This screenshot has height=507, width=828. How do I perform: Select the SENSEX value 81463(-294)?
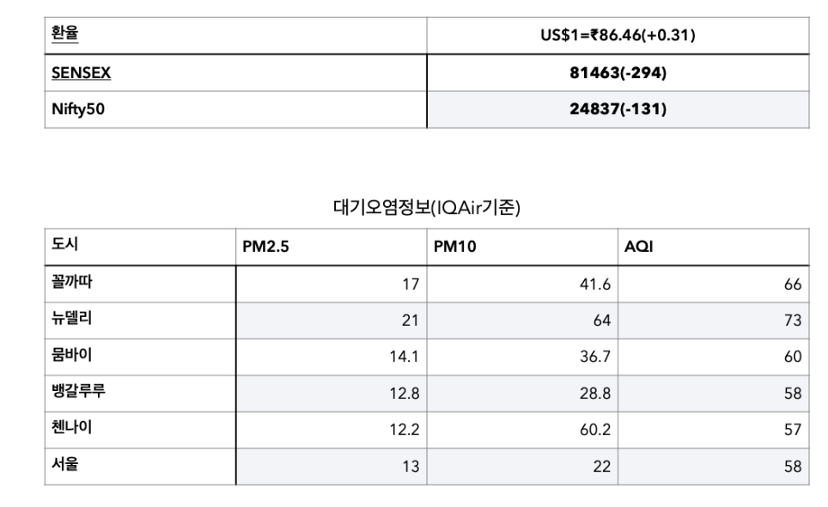[x=618, y=73]
